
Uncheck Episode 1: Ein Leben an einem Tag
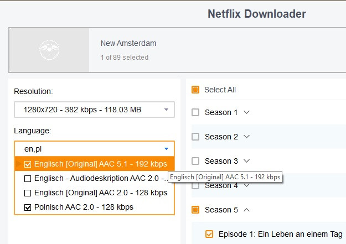pos(209,234)
